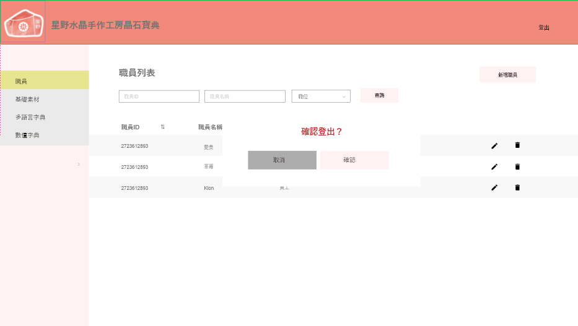Click the 登出 link in the header
Screen dimensions: 578x326
point(543,28)
